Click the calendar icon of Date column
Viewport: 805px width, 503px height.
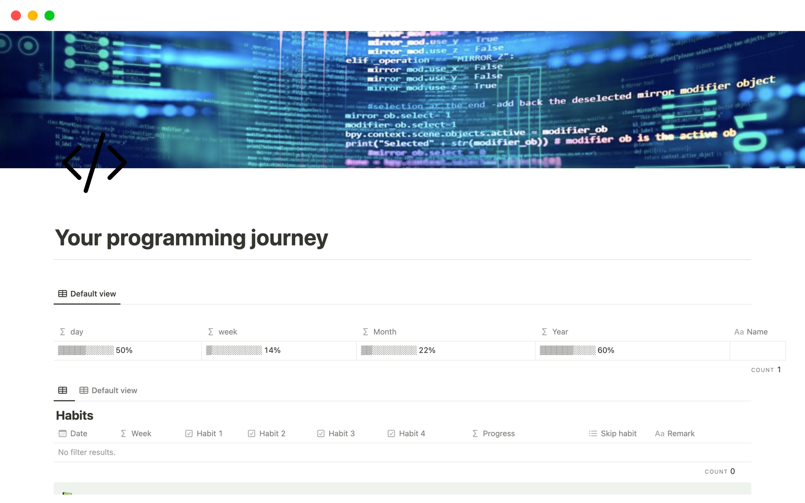pos(62,433)
